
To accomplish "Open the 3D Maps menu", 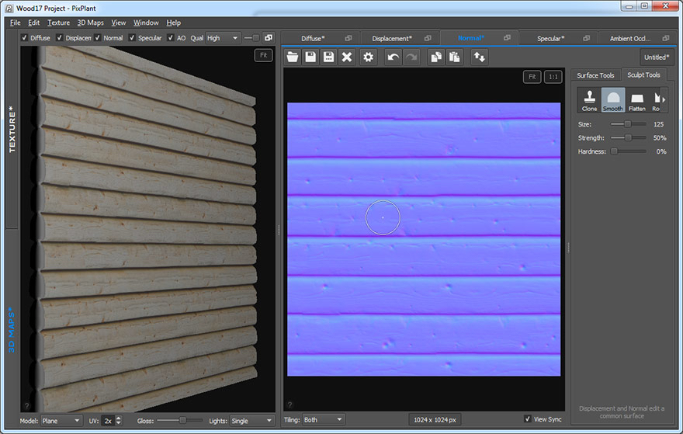I will click(x=91, y=23).
